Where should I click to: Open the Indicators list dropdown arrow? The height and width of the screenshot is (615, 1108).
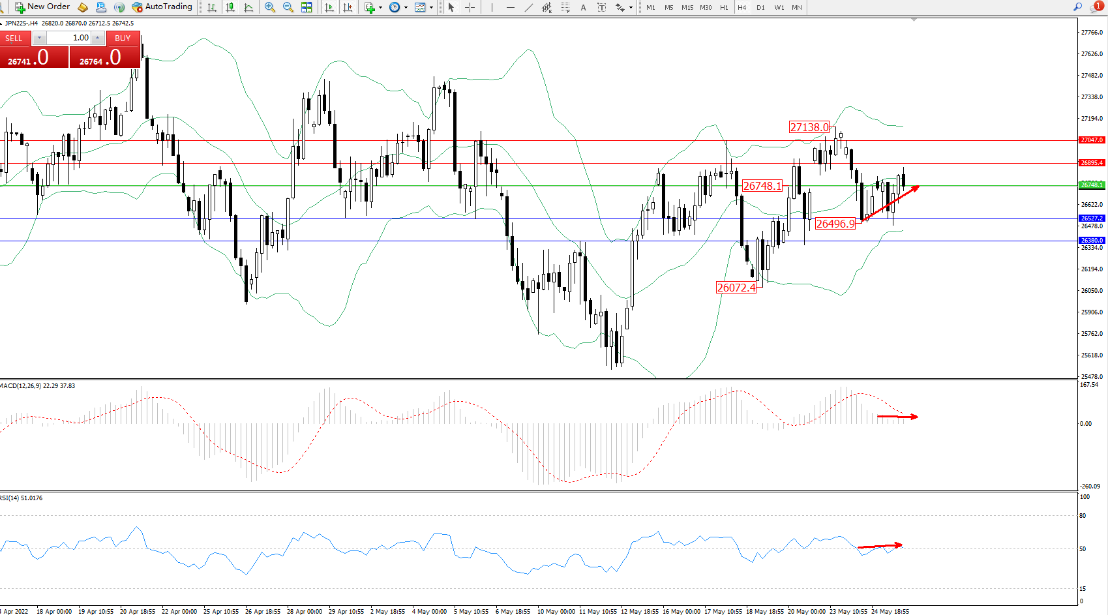tap(380, 7)
